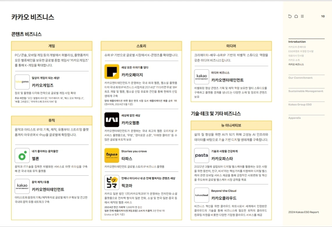Click the kakaogames logo

click(x=22, y=82)
